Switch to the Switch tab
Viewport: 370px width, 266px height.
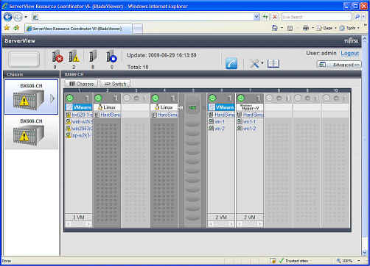point(115,84)
